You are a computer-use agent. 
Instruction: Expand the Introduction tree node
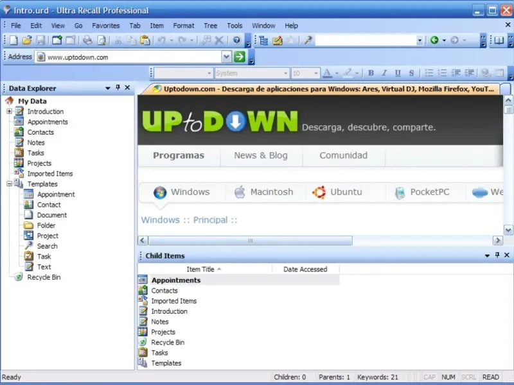coord(9,111)
